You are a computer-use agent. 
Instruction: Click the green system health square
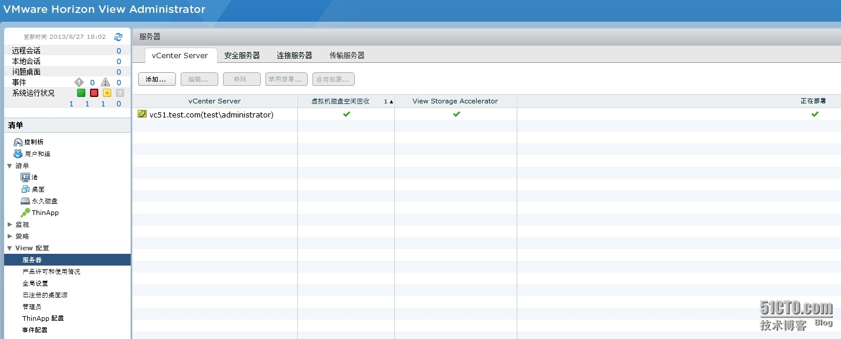81,93
